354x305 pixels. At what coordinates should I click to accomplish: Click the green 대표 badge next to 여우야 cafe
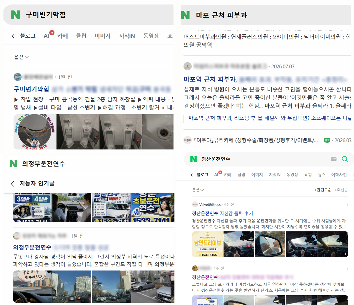327,140
